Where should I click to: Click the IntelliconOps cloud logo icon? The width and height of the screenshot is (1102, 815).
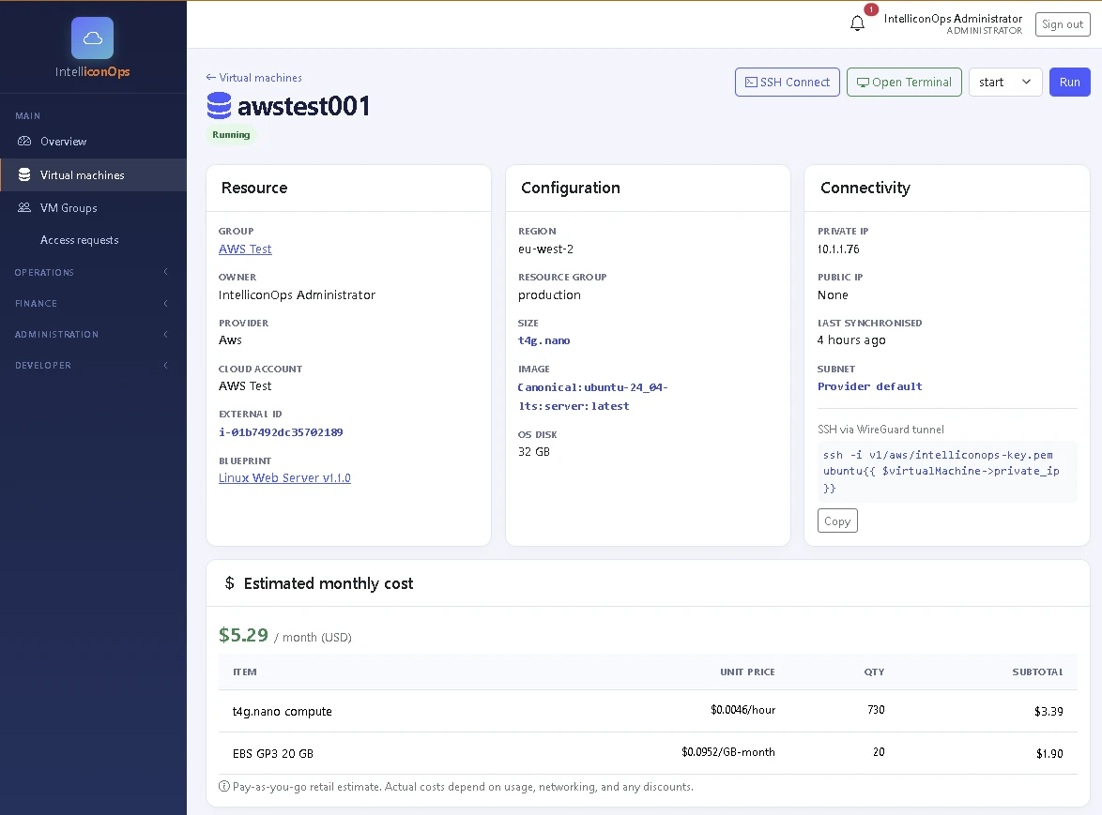pyautogui.click(x=92, y=38)
